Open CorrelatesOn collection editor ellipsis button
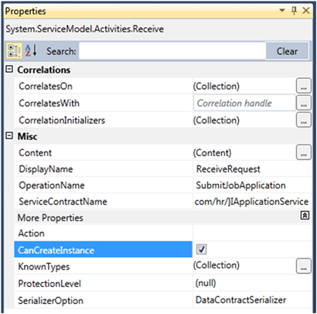The width and height of the screenshot is (317, 314). pos(303,86)
